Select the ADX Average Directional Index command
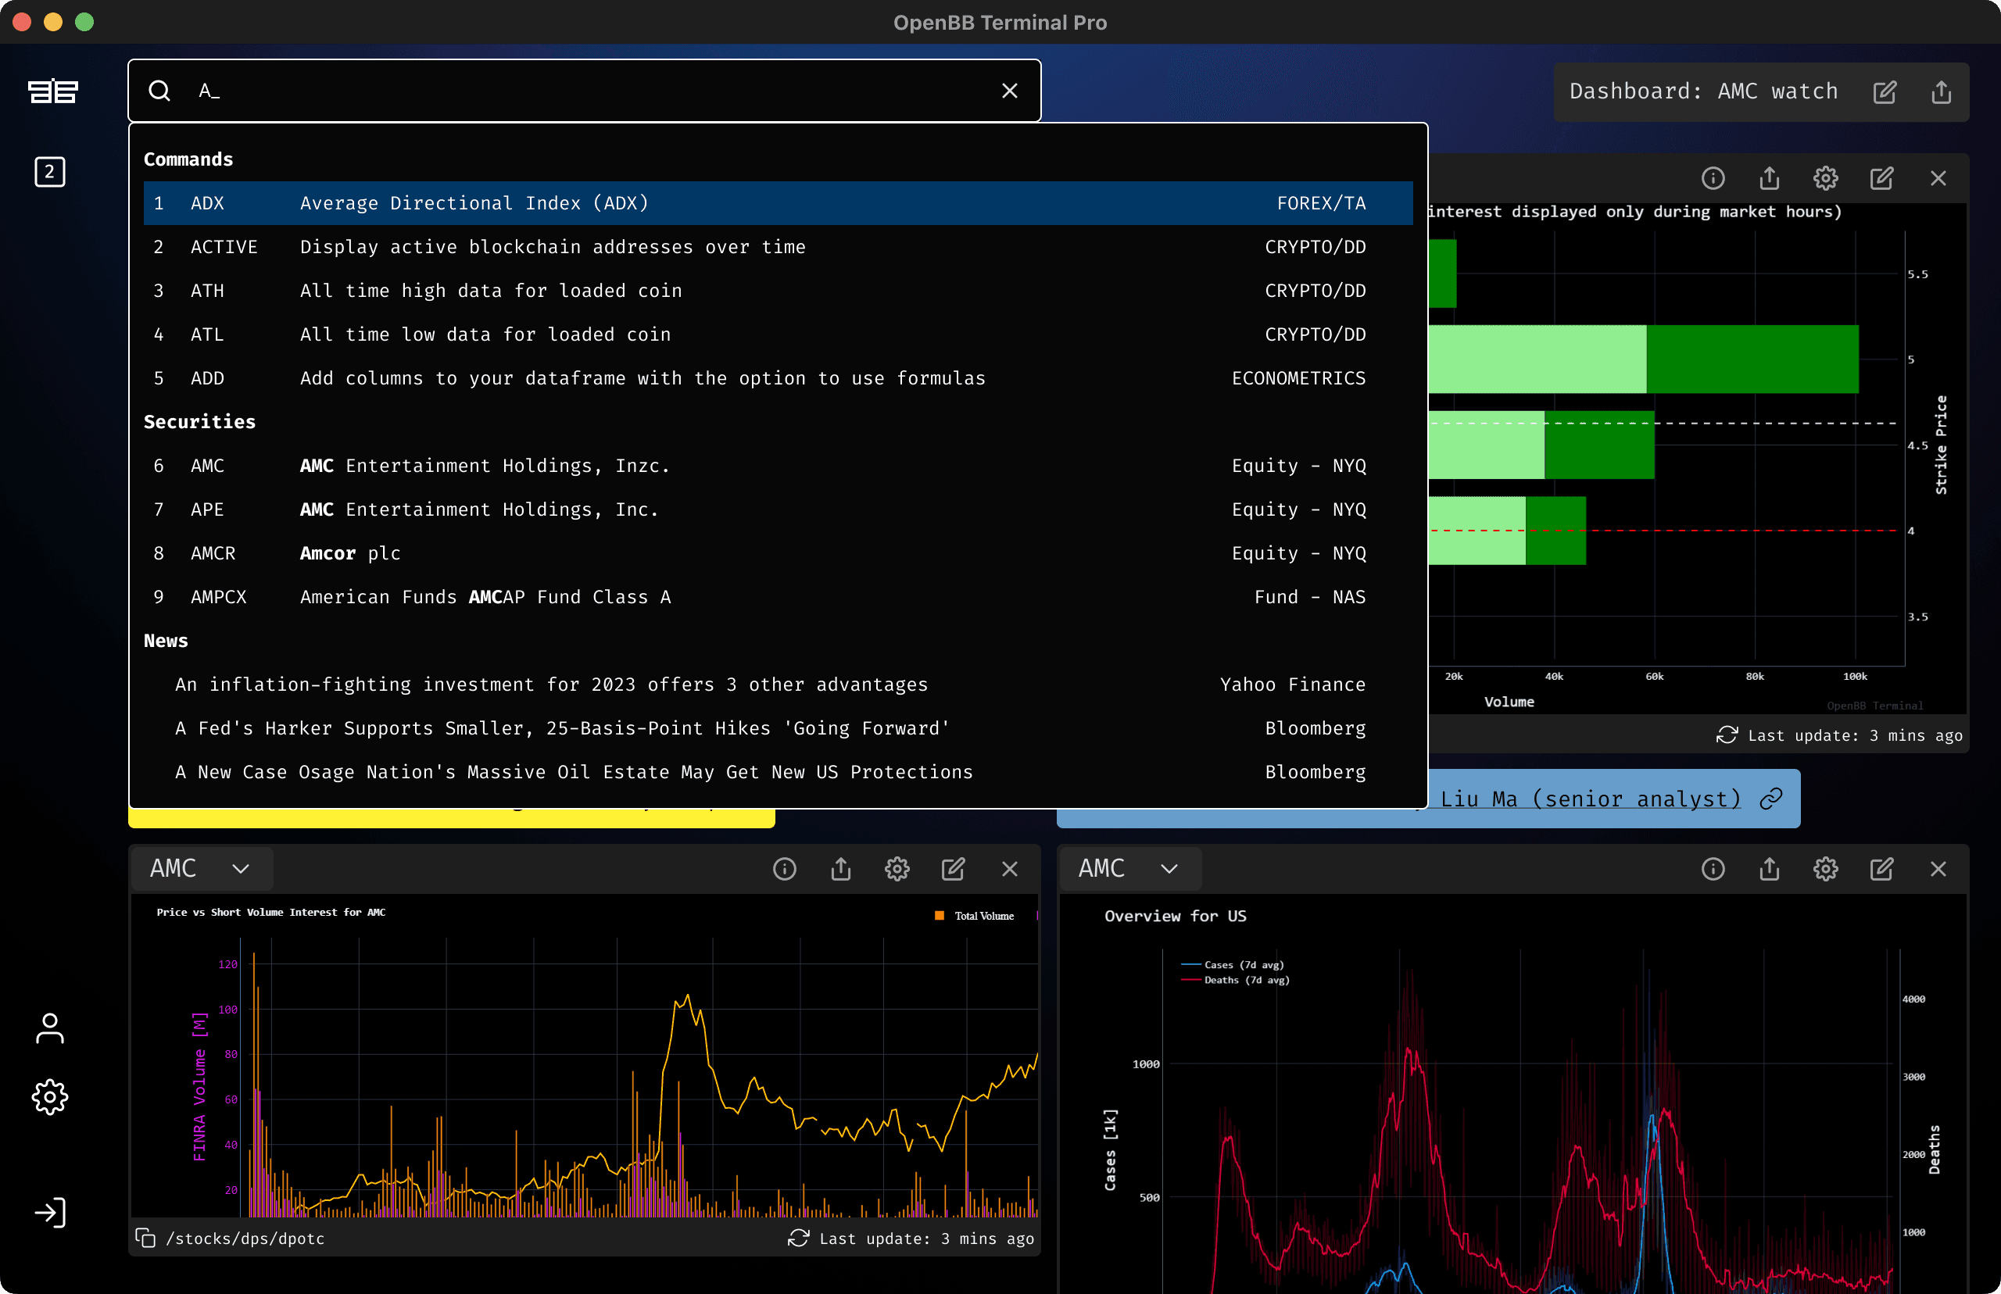This screenshot has width=2001, height=1294. click(x=778, y=203)
